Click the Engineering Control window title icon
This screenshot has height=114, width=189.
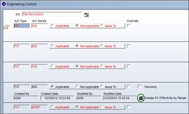[x=4, y=4]
